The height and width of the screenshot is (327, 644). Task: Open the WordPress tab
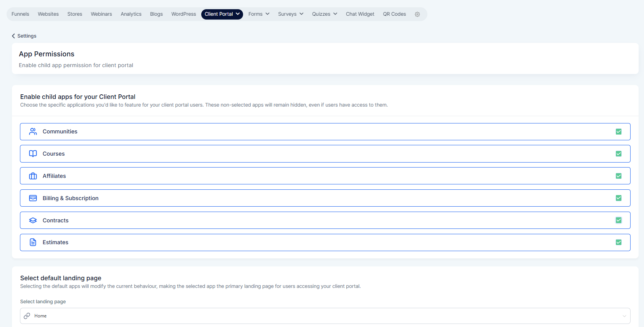tap(184, 14)
